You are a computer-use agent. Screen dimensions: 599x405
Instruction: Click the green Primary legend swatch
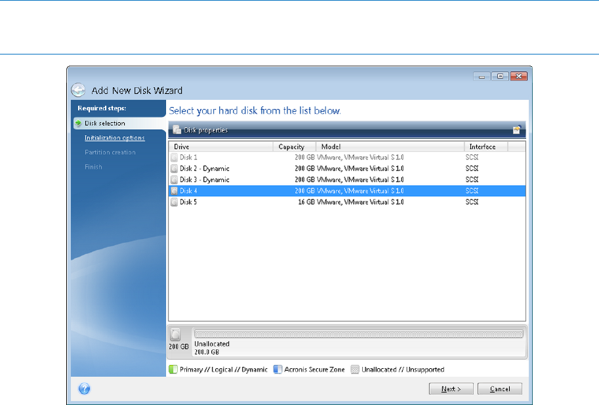[173, 370]
